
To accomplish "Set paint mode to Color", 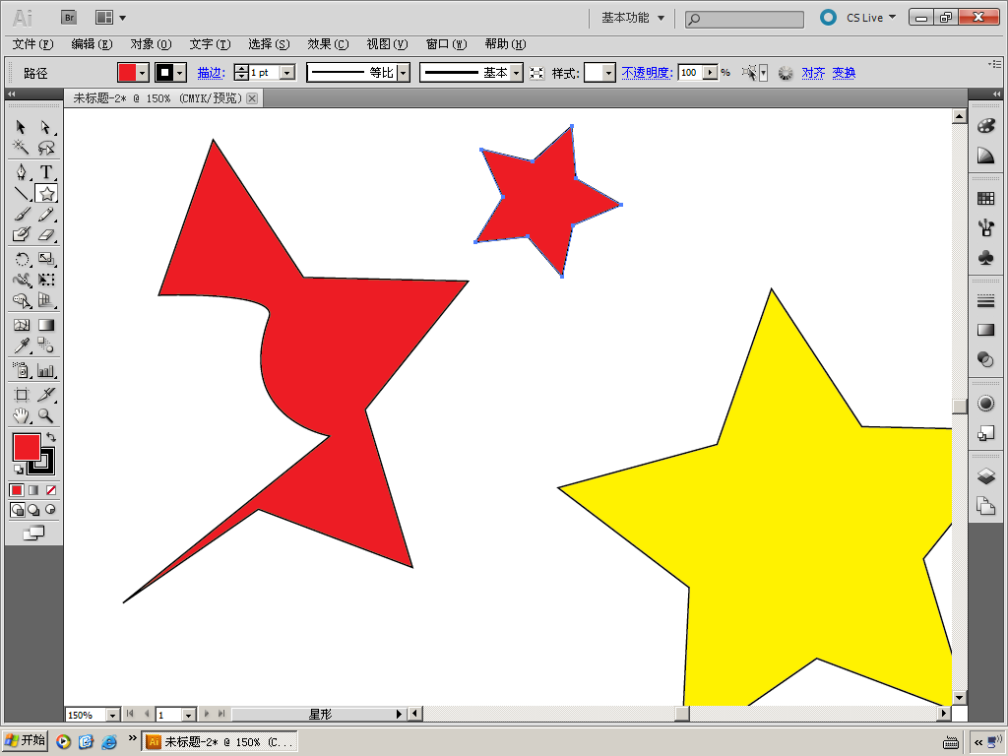I will (17, 490).
